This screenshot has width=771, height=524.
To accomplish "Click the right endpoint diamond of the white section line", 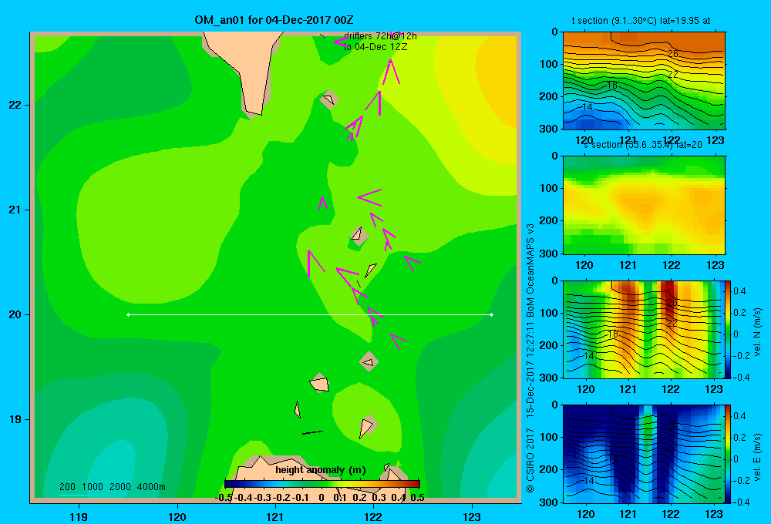I will point(492,314).
